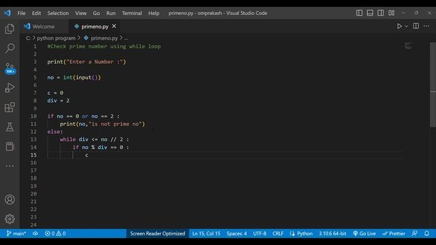Click Ln 15, Col 15 position indicator
Image resolution: width=436 pixels, height=245 pixels.
(206, 233)
